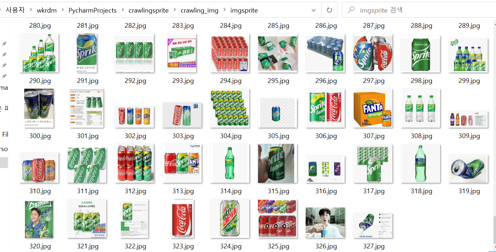Click the file name 283.jpg
The image size is (496, 252).
(183, 26)
